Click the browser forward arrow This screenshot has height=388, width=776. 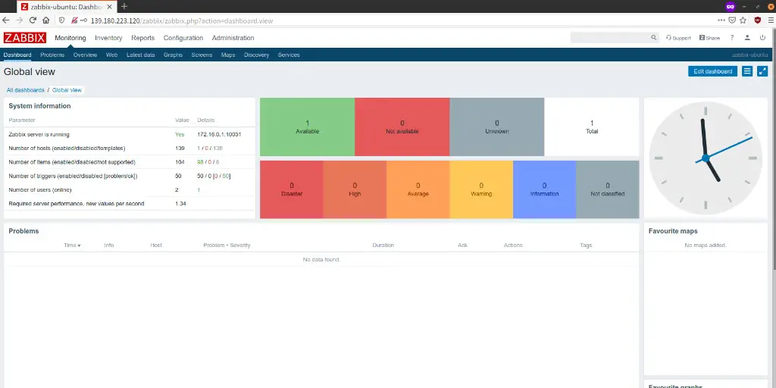click(x=19, y=20)
